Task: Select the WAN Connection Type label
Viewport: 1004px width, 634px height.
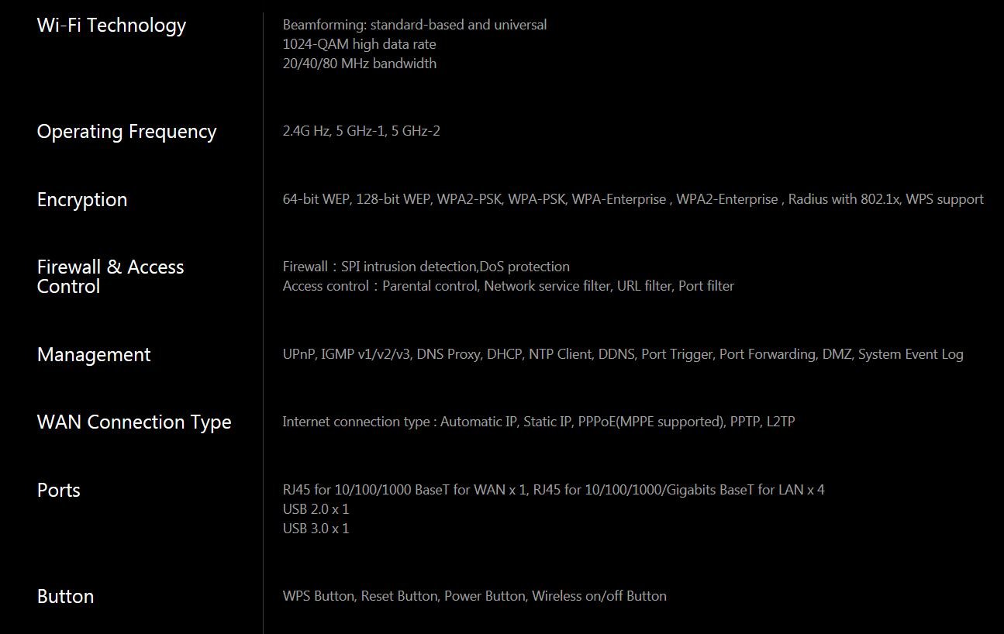Action: 134,422
